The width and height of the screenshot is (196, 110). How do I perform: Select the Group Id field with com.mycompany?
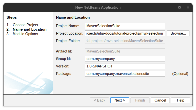point(125,59)
